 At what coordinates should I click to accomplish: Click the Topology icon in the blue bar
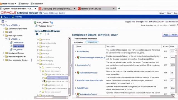pos(13,17)
